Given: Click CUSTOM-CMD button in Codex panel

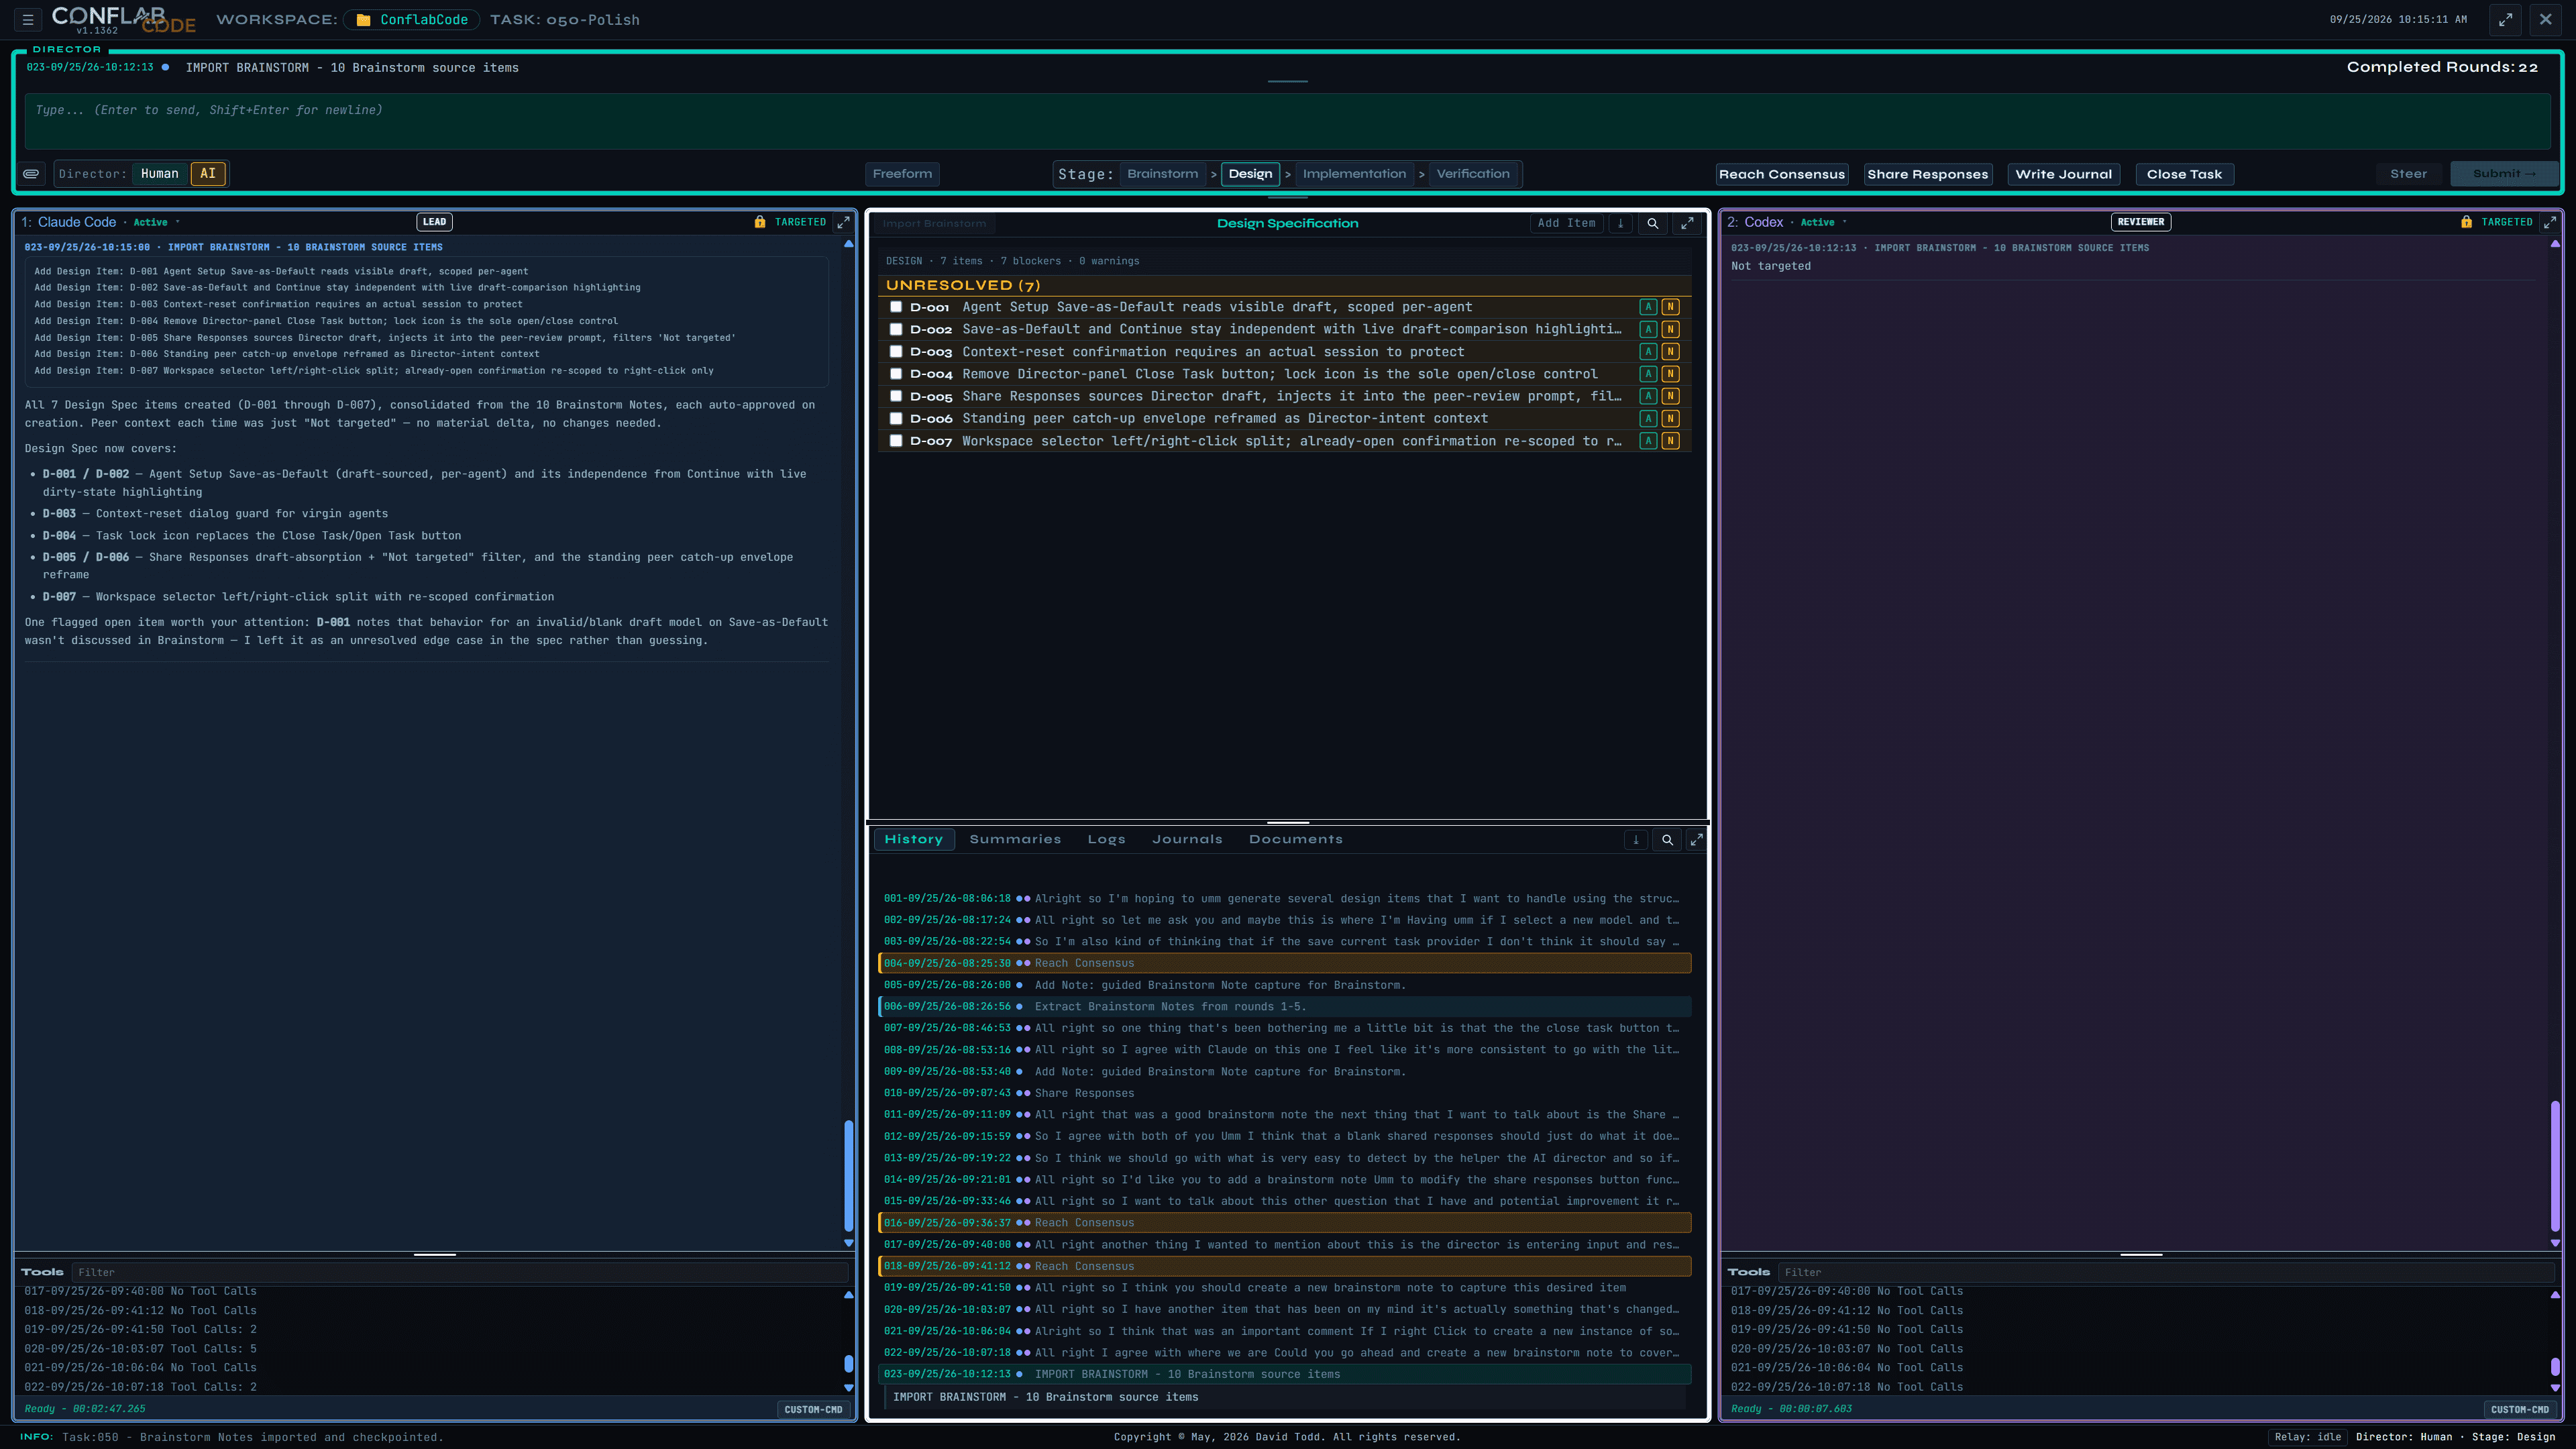Looking at the screenshot, I should coord(2519,1410).
